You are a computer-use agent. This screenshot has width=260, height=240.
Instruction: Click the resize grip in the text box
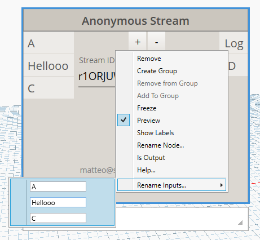point(240,223)
